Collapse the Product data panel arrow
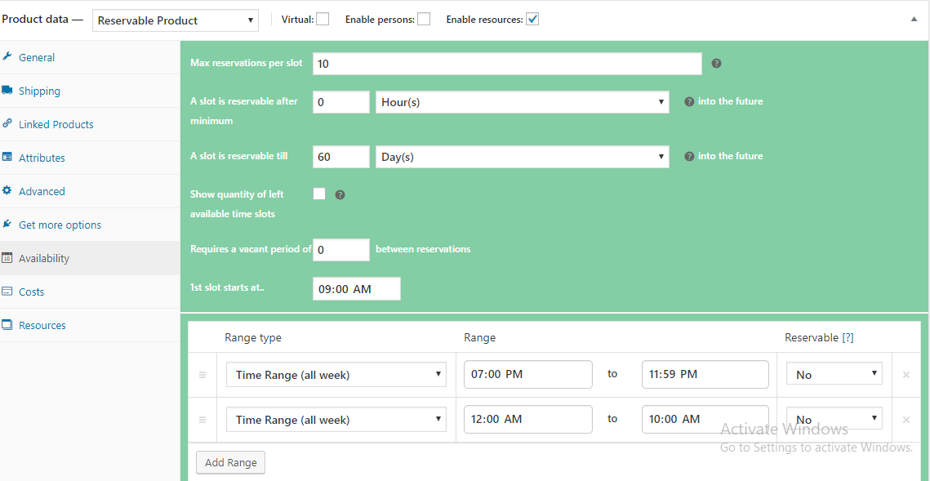The width and height of the screenshot is (930, 481). 914,20
